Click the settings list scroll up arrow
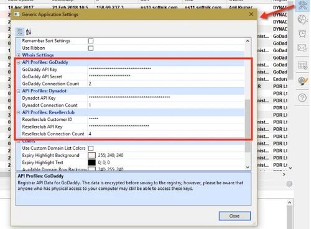This screenshot has width=311, height=229. 248,41
